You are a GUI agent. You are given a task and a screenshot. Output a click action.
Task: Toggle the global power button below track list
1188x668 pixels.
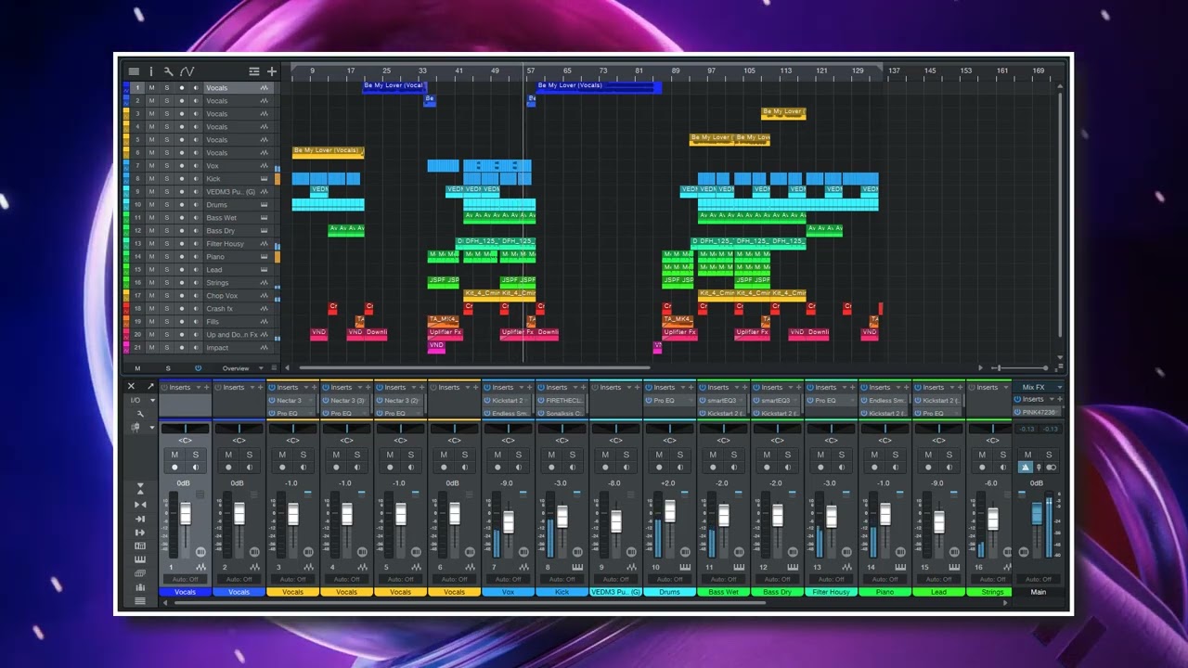[198, 368]
